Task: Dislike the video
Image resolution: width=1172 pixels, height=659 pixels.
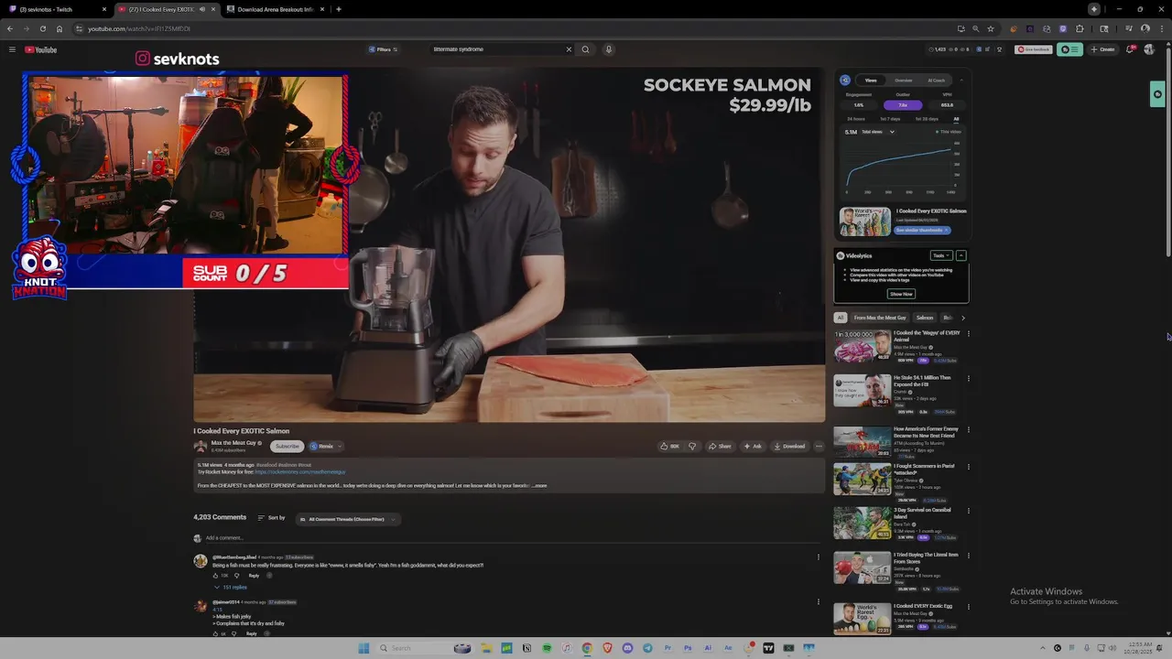Action: tap(692, 447)
